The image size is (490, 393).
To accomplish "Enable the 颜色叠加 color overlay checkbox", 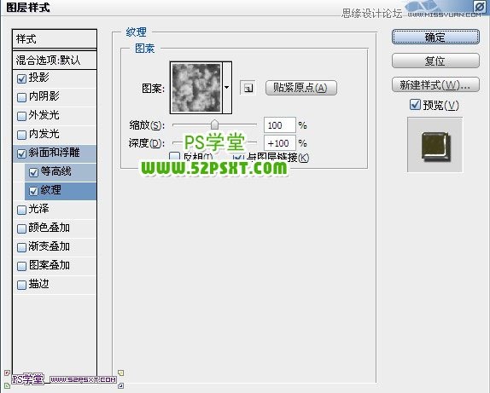I will 21,228.
